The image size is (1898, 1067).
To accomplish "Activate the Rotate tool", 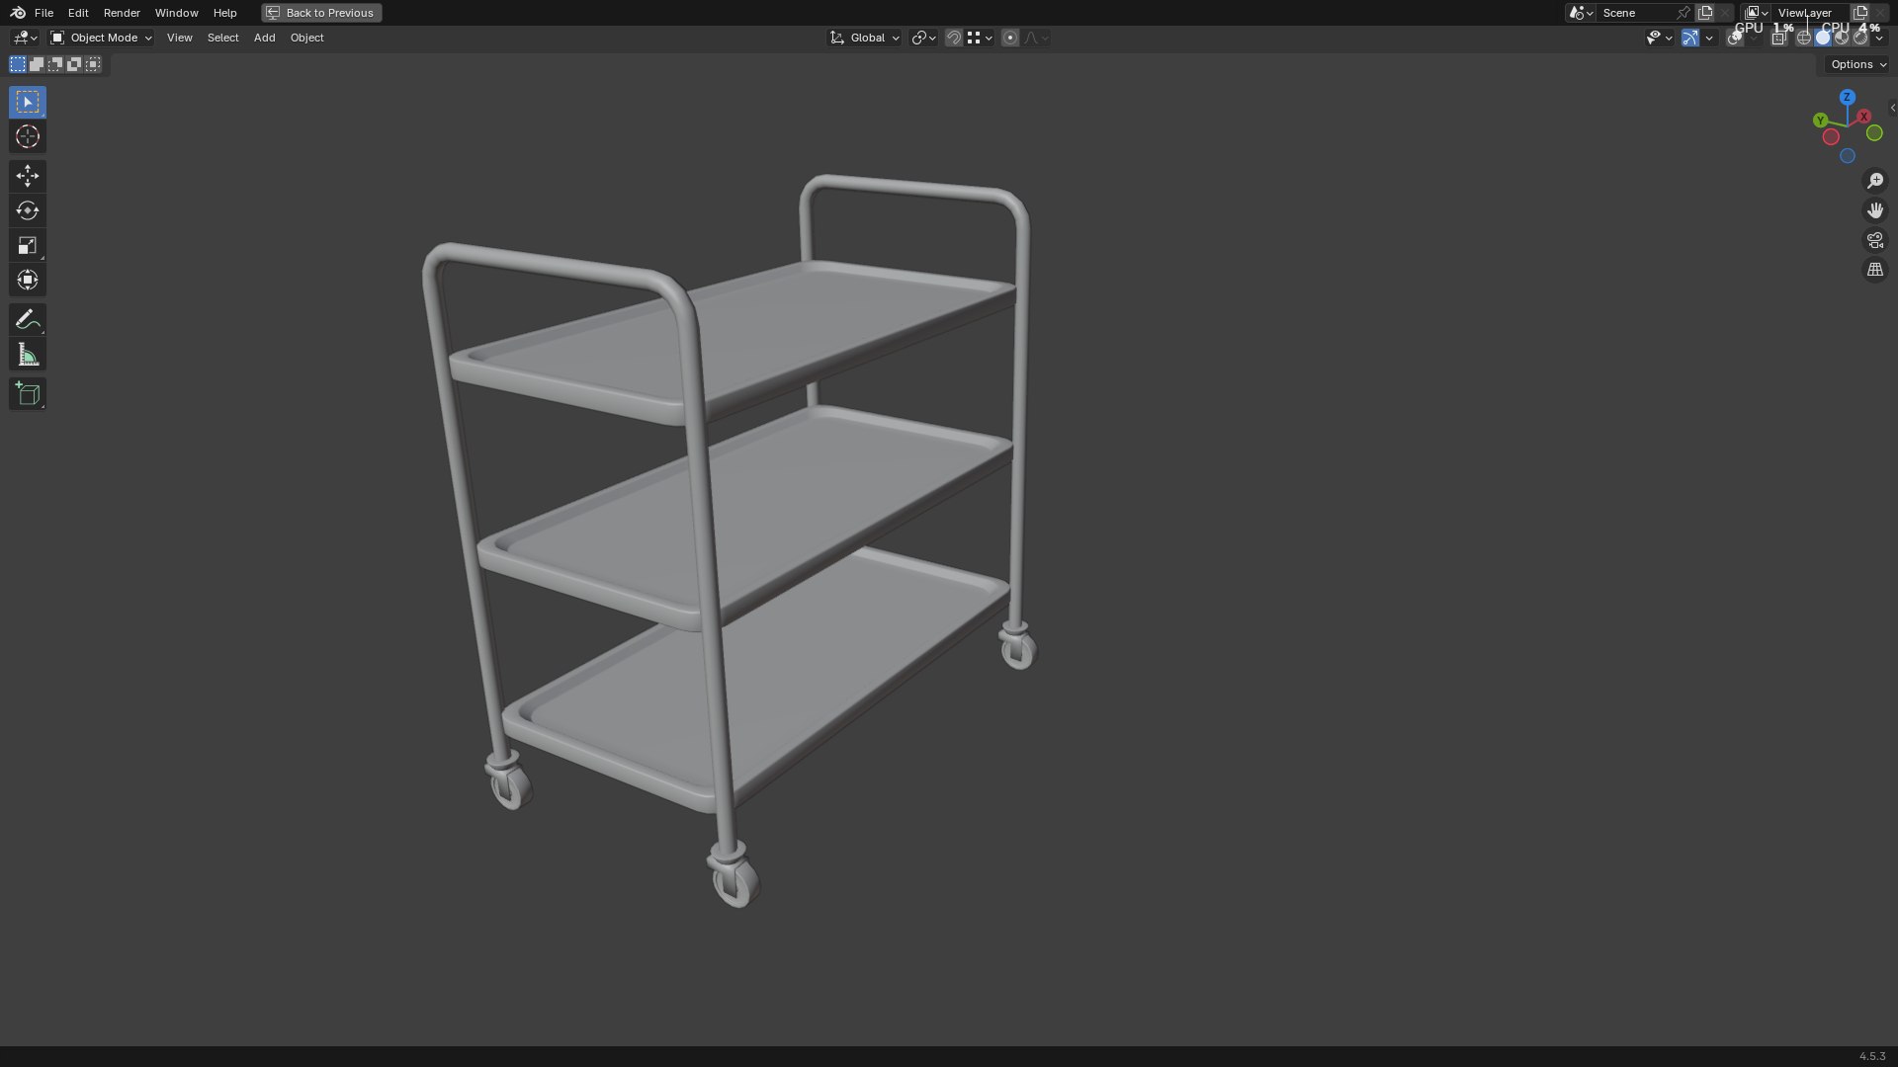I will (x=28, y=210).
